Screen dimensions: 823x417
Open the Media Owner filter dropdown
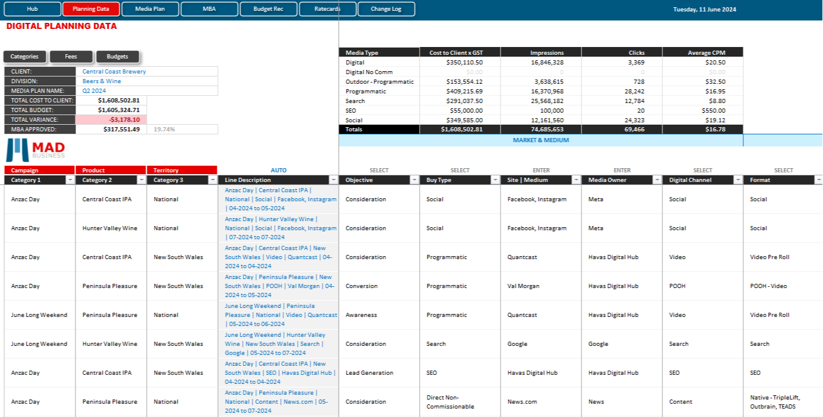click(657, 180)
